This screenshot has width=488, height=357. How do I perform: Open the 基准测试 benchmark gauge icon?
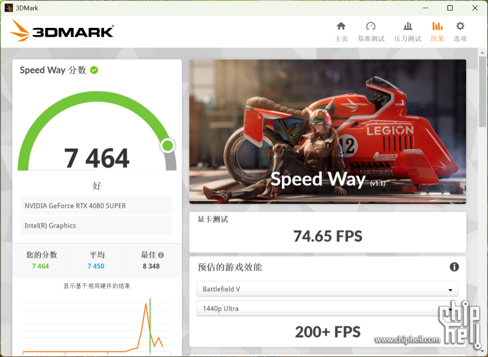click(371, 26)
